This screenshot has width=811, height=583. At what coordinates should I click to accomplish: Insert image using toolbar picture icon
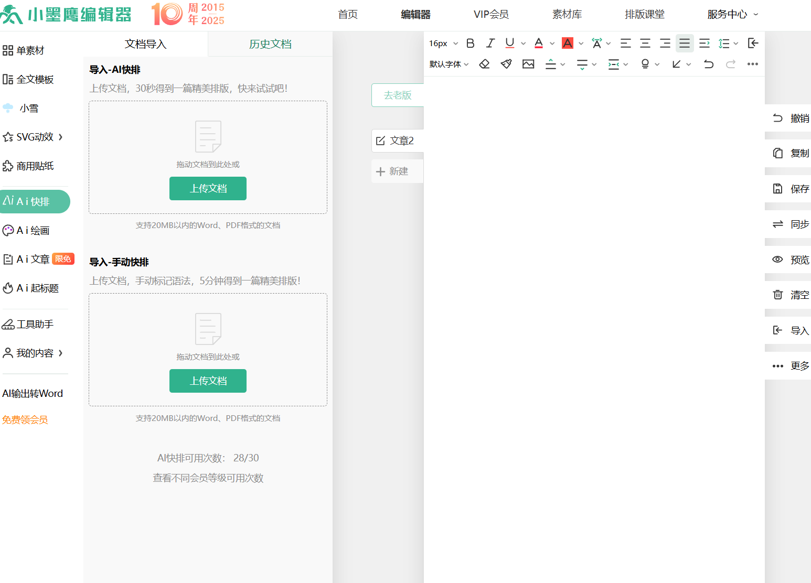click(528, 64)
